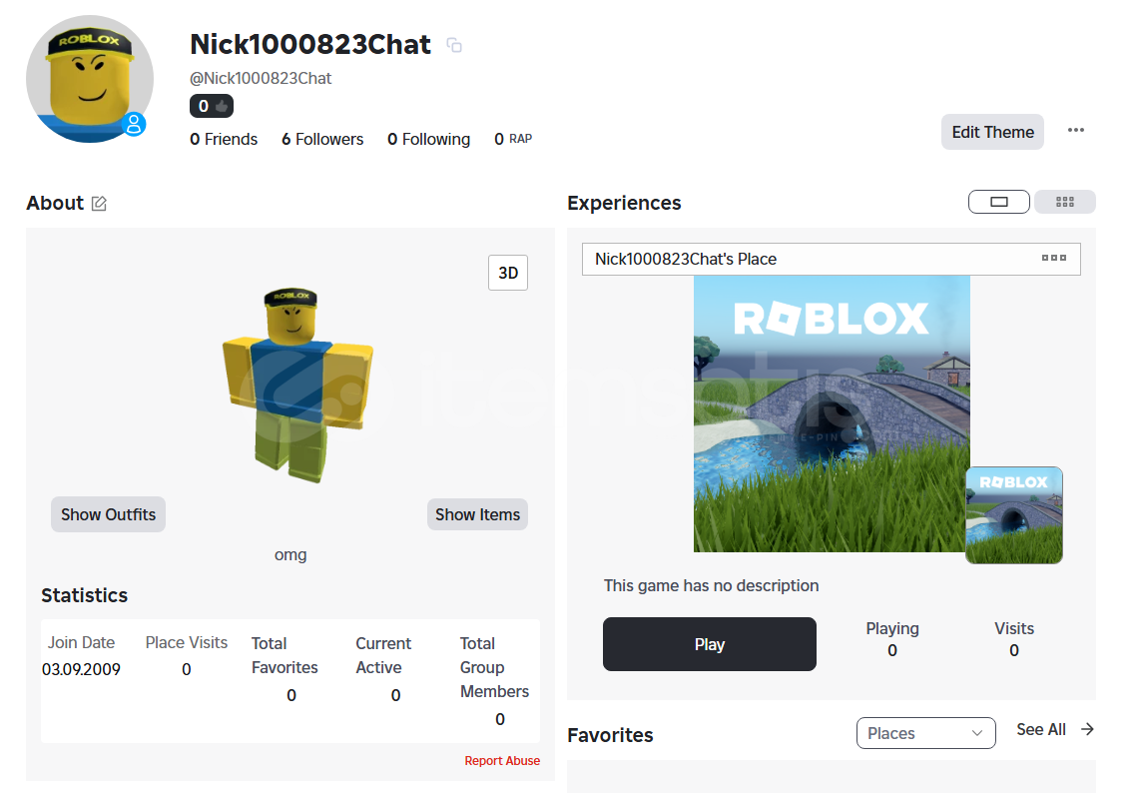Click the 0 RAP stat
1137x793 pixels.
click(513, 139)
